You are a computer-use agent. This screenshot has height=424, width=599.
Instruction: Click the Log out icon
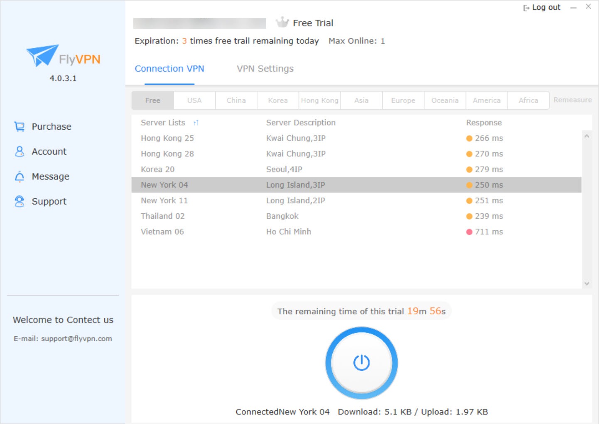tap(526, 8)
